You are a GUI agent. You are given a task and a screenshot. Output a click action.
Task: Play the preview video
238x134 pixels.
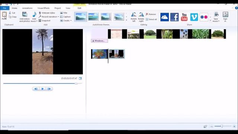43,89
